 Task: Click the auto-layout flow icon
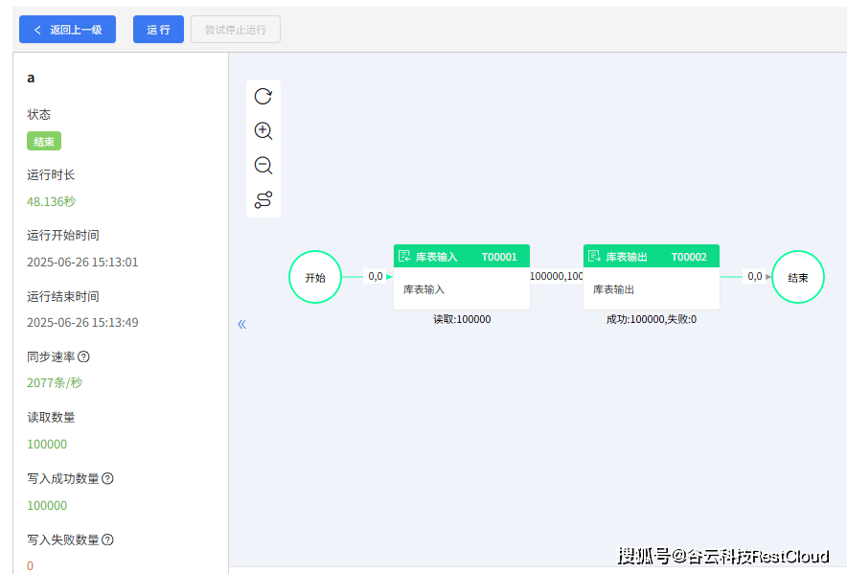tap(263, 200)
